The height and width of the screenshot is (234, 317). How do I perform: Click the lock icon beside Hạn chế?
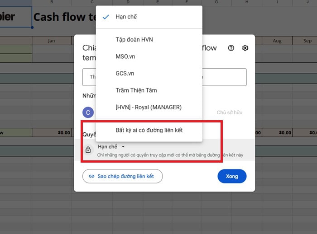(88, 150)
